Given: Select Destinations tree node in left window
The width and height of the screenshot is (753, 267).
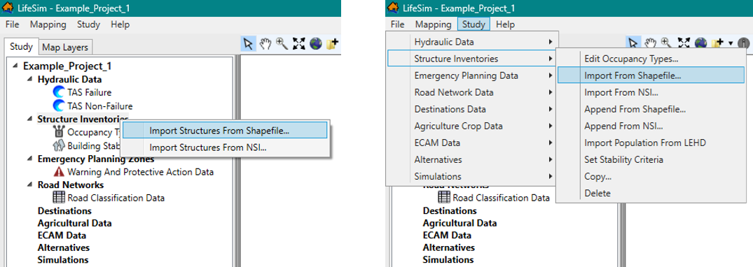Looking at the screenshot, I should (x=65, y=210).
